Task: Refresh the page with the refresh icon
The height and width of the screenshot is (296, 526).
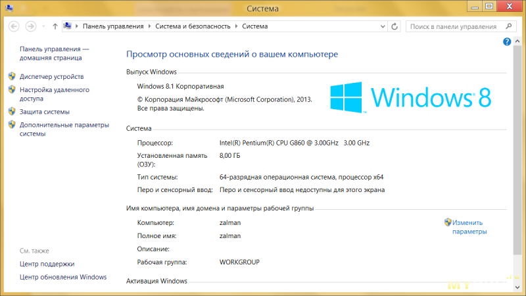Action: (x=394, y=26)
